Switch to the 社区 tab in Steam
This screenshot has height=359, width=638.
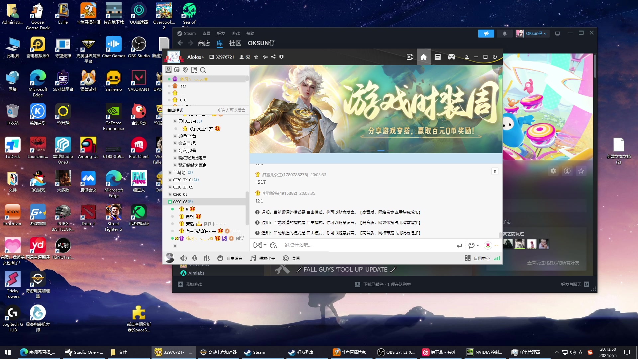tap(235, 43)
